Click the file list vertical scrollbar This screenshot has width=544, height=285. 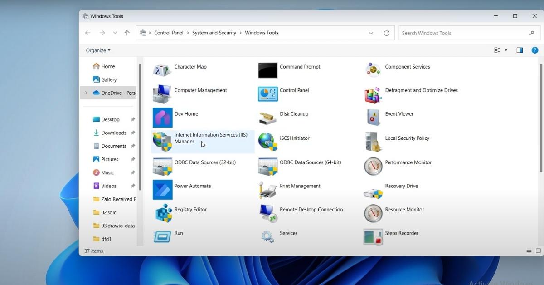tap(541, 118)
